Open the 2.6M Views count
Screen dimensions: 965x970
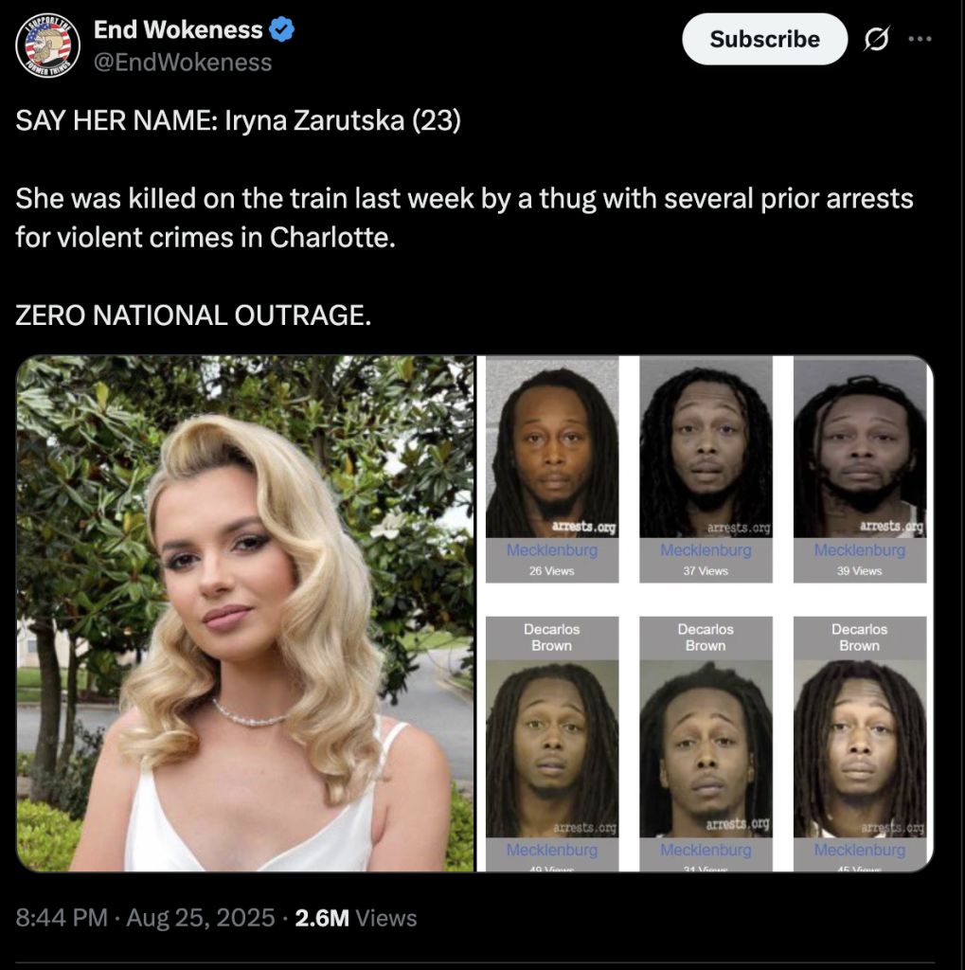pos(356,917)
